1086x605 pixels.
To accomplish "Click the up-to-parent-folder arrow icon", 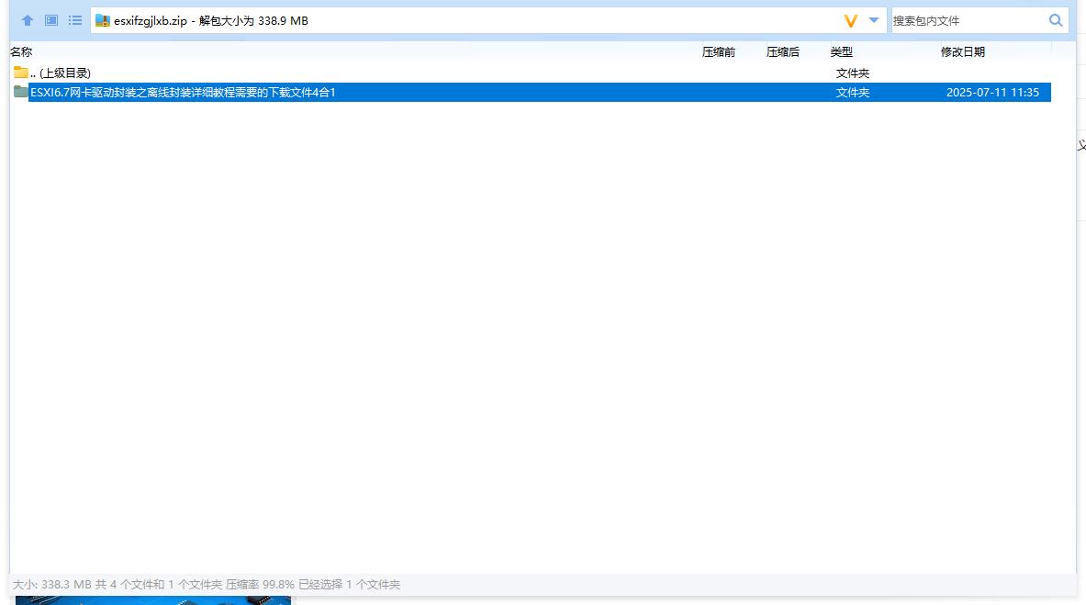I will pyautogui.click(x=27, y=19).
